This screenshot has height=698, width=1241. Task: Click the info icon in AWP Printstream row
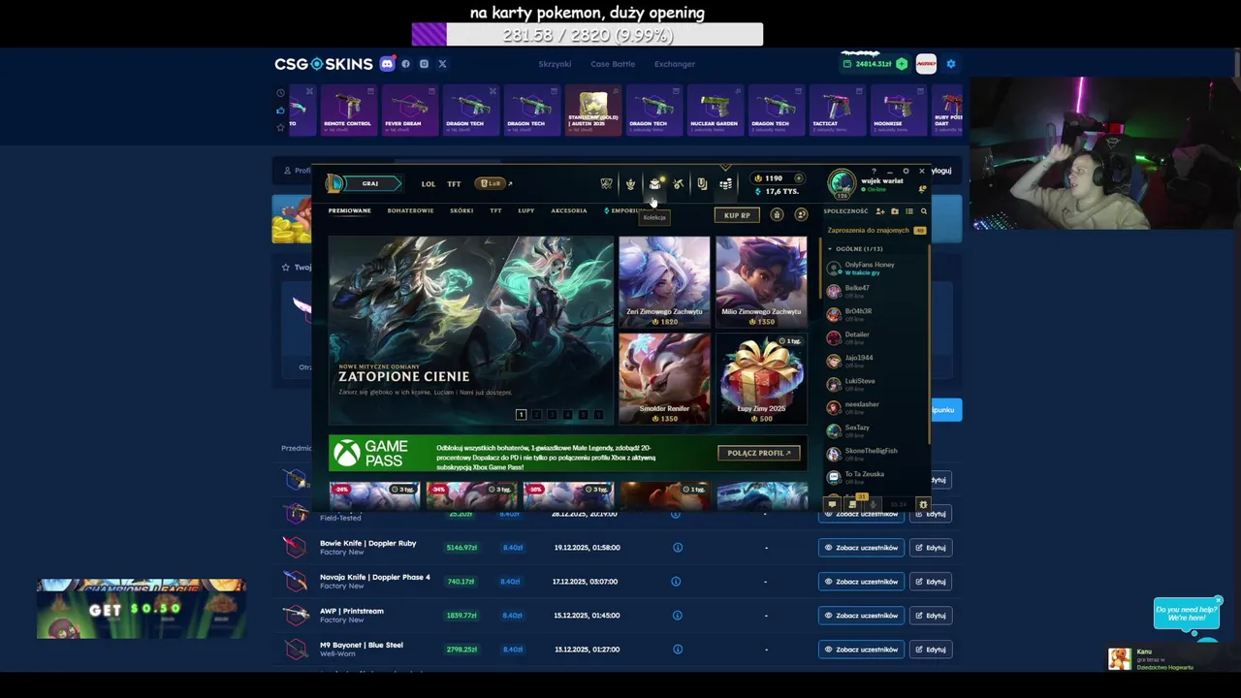678,616
